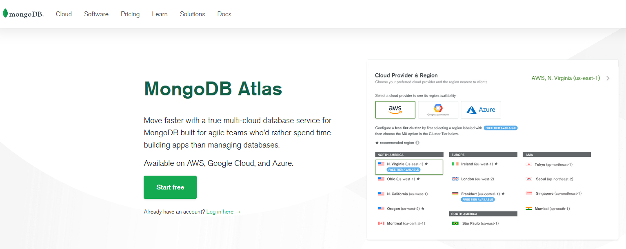The height and width of the screenshot is (249, 626).
Task: Click the Tokyo (ap-northeast-1) region text
Action: click(553, 165)
